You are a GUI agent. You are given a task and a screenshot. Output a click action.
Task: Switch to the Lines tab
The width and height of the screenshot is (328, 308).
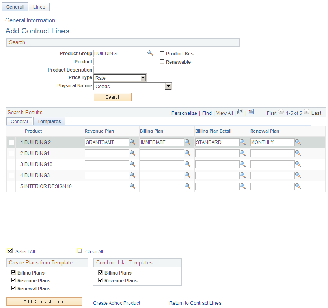39,7
